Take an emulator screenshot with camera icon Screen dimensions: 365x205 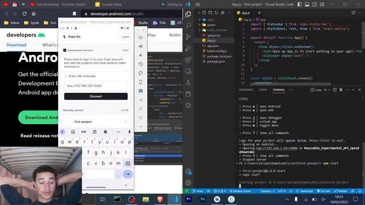click(141, 91)
